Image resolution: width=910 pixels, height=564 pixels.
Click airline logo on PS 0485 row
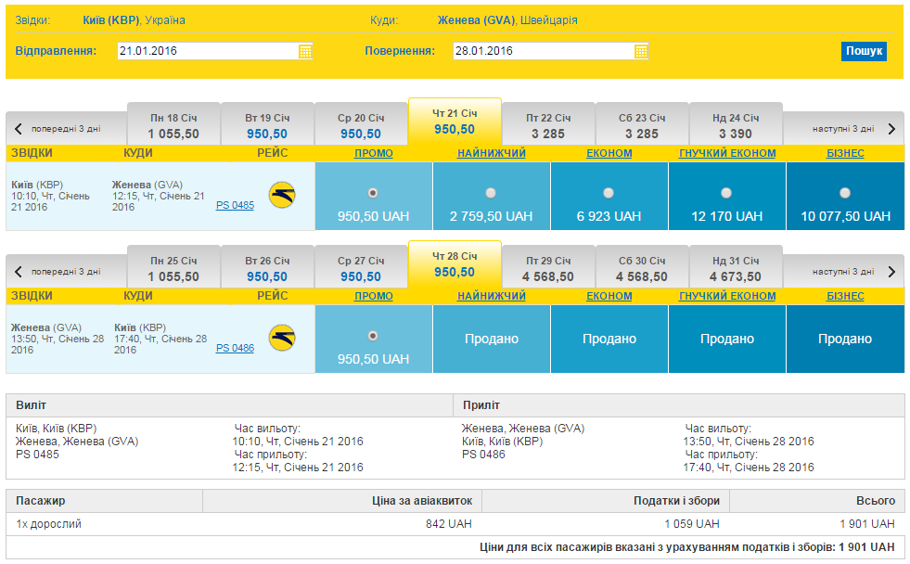(x=282, y=195)
